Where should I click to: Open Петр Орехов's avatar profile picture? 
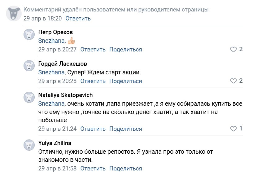[29, 34]
